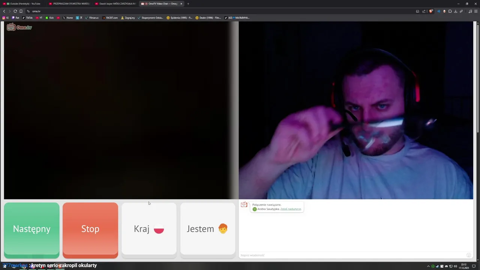The width and height of the screenshot is (480, 270).
Task: Click the Zgłoś nadużycie report link
Action: coord(291,209)
